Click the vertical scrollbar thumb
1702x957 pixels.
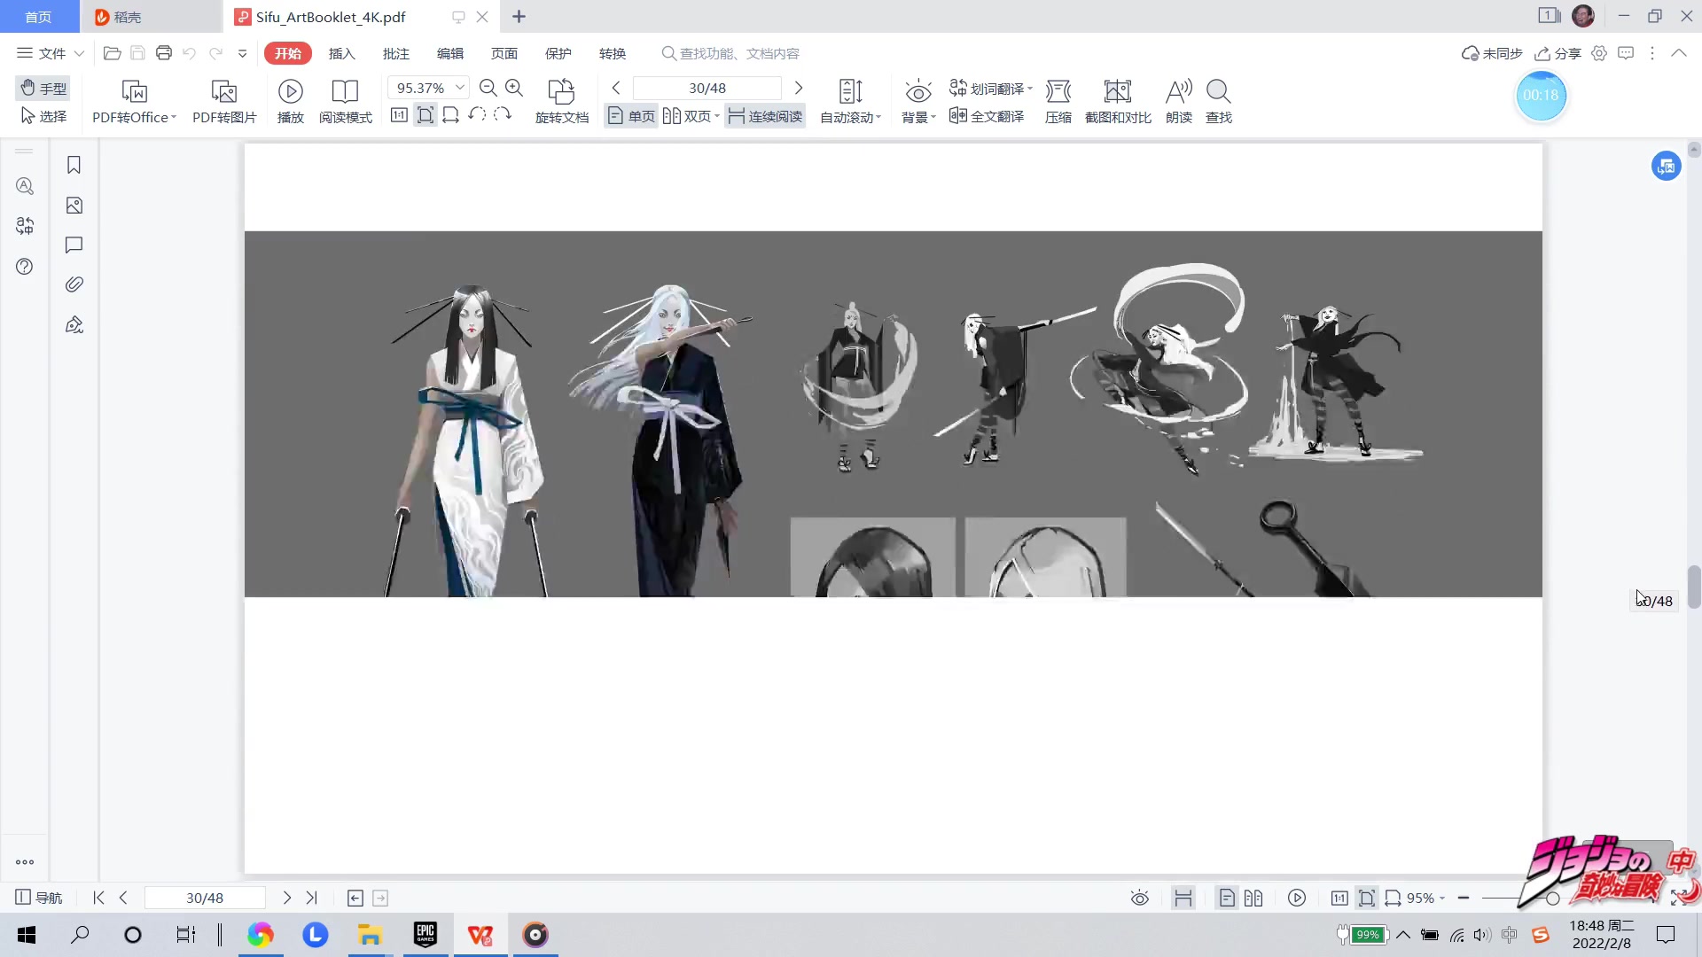click(1694, 587)
